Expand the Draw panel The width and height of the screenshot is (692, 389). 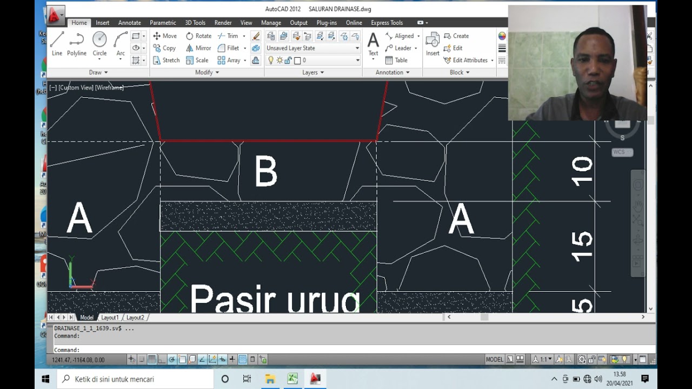[x=98, y=72]
